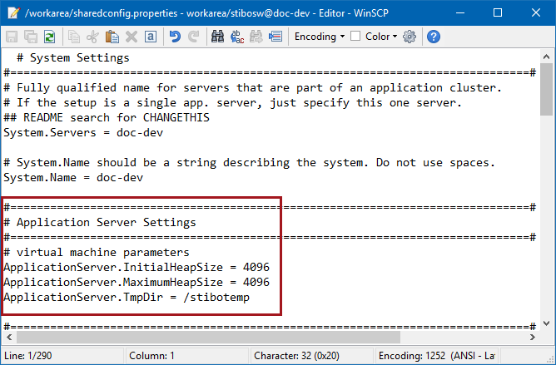Click the vertical scrollbar thumb
556x365 pixels.
tap(546, 89)
